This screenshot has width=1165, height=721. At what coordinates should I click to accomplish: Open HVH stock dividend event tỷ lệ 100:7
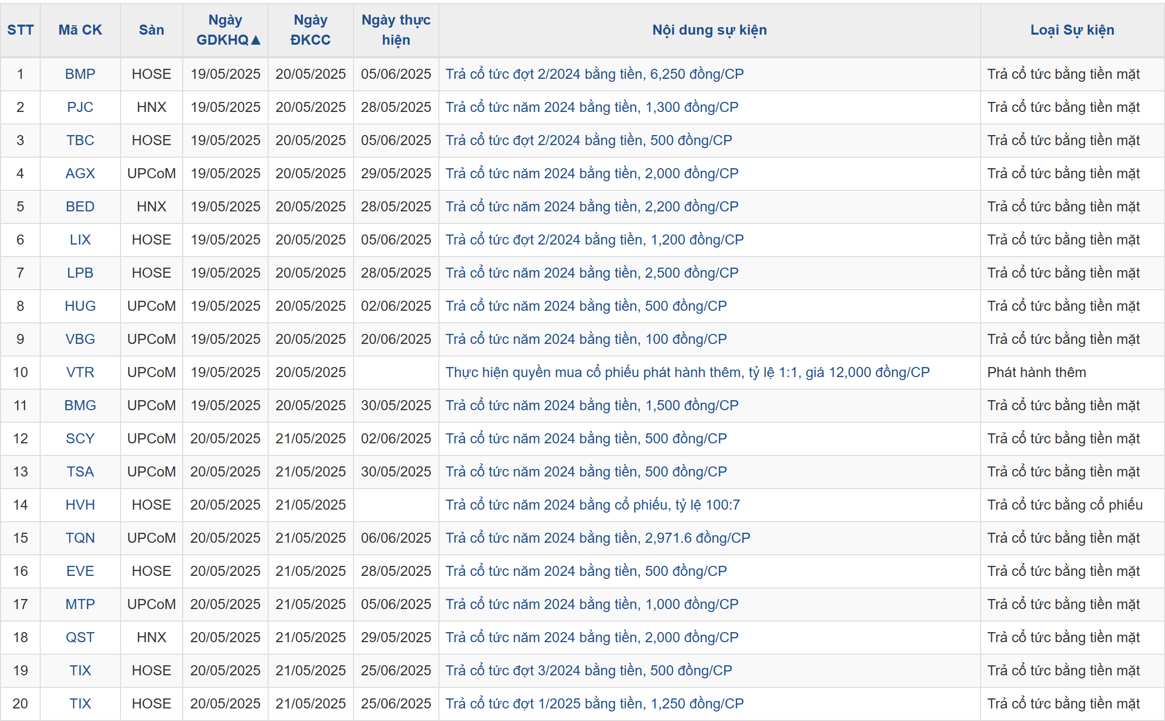(593, 505)
